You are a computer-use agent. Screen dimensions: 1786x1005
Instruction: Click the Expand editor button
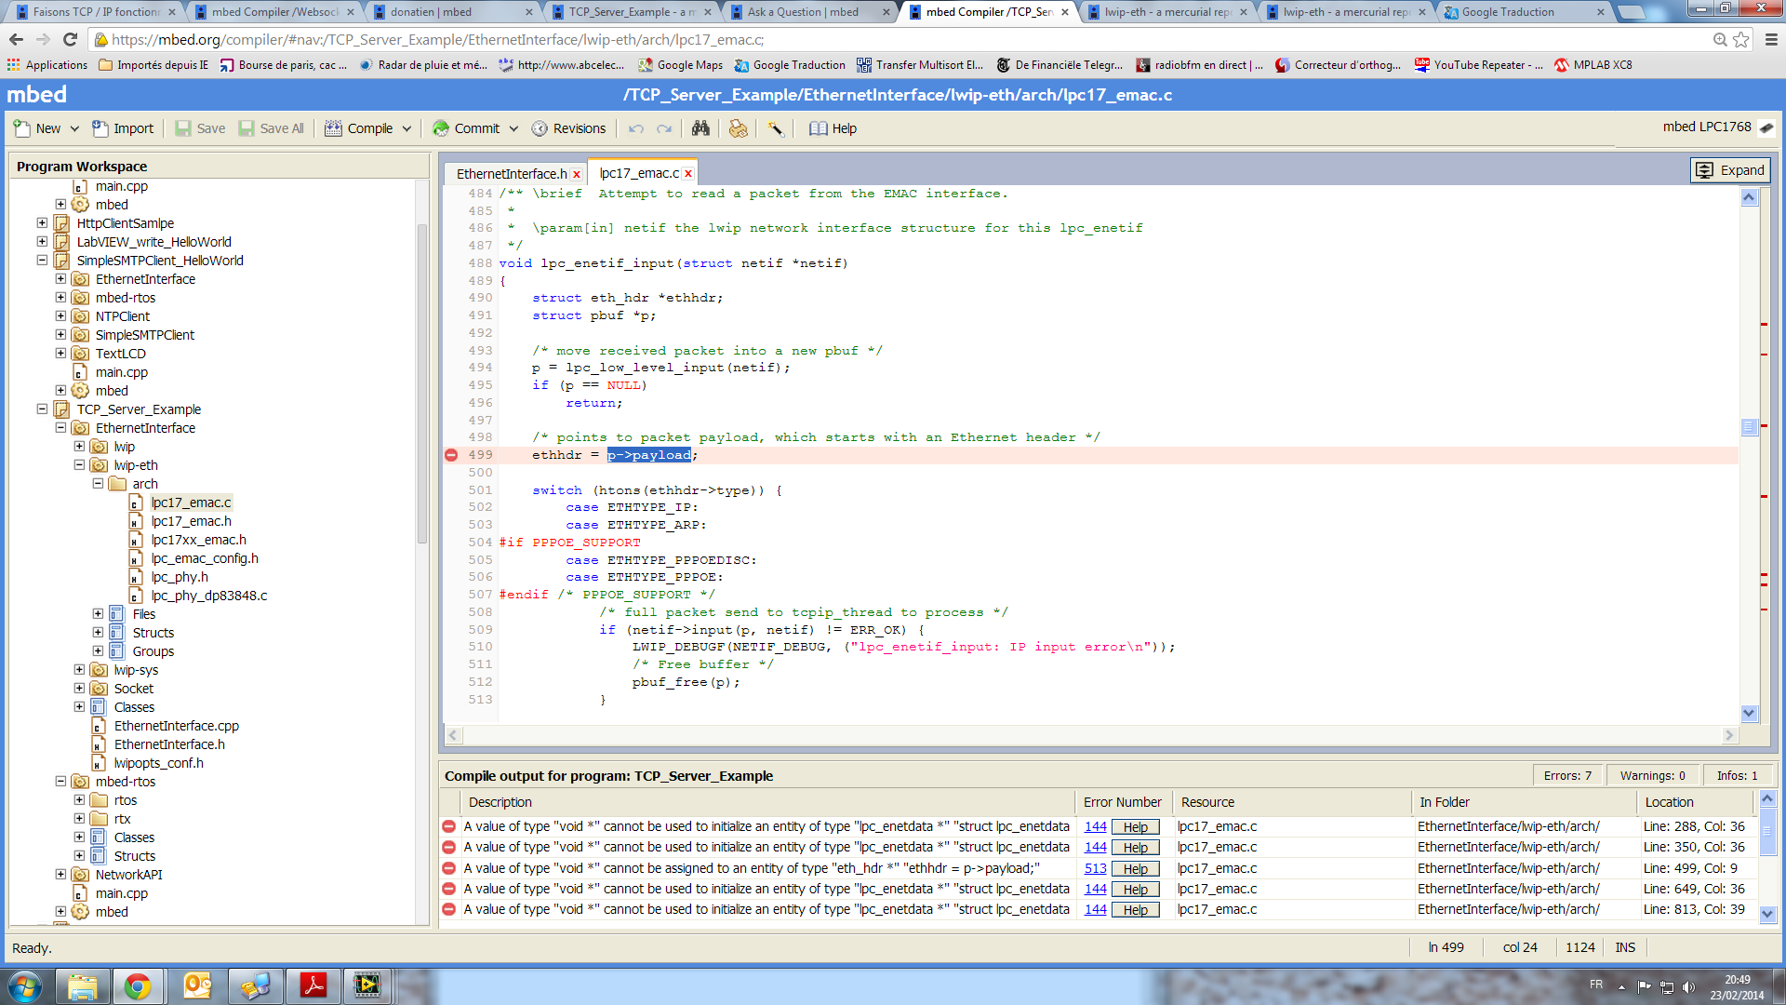(1730, 170)
